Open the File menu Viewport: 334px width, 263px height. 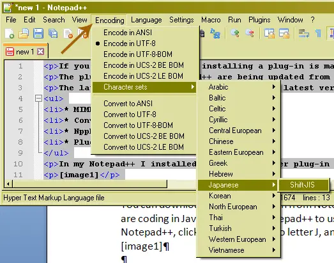click(11, 20)
